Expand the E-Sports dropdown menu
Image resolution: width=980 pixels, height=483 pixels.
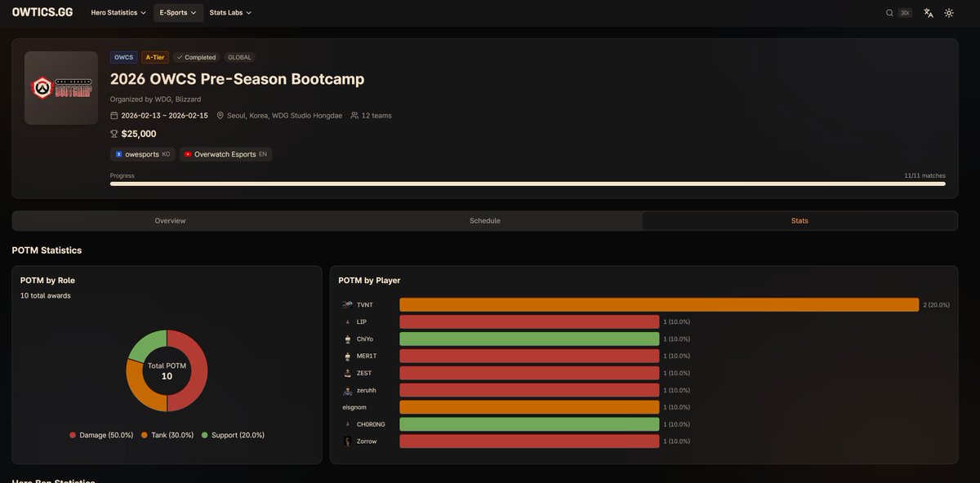[x=178, y=13]
